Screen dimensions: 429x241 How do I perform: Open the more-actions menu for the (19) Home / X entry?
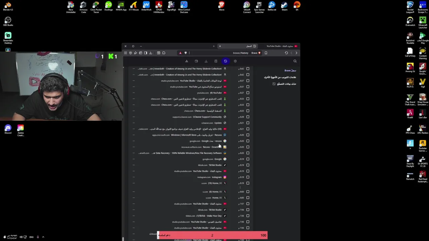[133, 183]
